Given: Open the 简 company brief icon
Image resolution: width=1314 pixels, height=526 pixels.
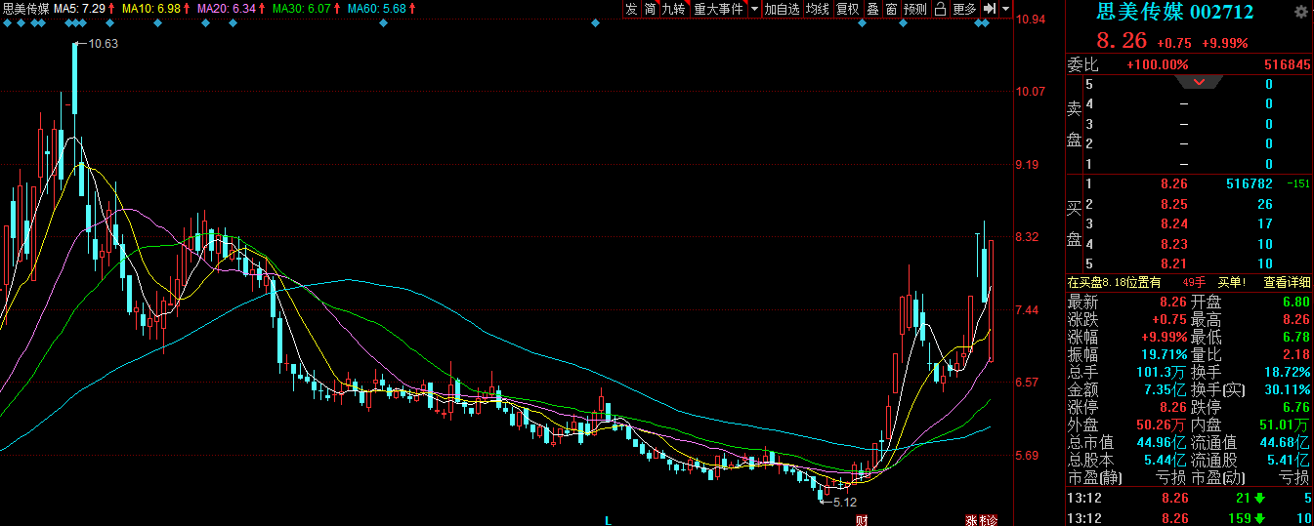Looking at the screenshot, I should click(650, 9).
